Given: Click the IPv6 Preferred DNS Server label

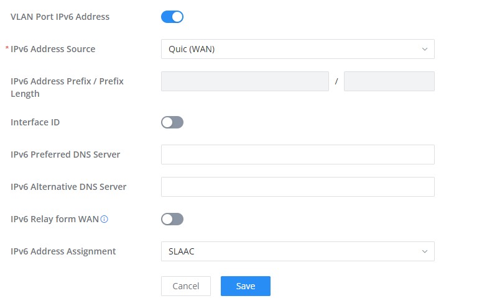Looking at the screenshot, I should [65, 155].
